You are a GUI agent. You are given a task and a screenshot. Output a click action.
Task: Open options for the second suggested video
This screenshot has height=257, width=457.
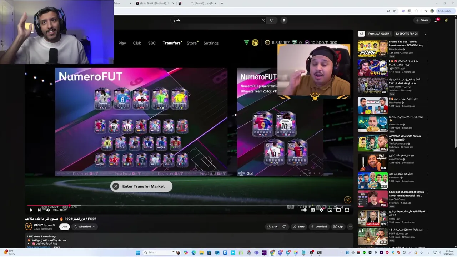click(428, 61)
